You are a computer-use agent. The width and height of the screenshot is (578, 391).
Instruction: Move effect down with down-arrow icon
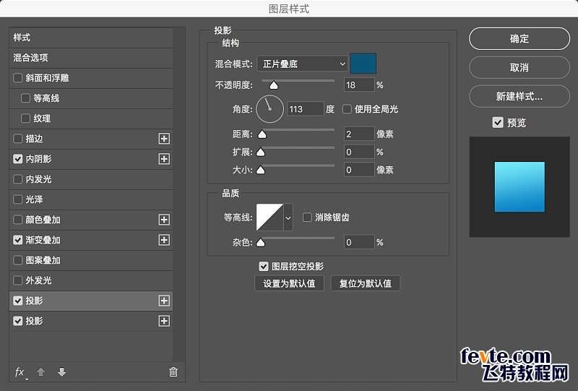62,371
